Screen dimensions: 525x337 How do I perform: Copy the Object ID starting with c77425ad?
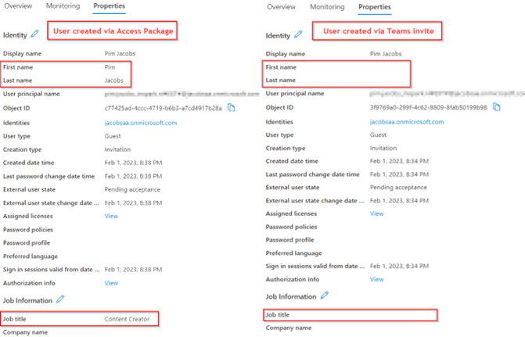click(x=231, y=108)
